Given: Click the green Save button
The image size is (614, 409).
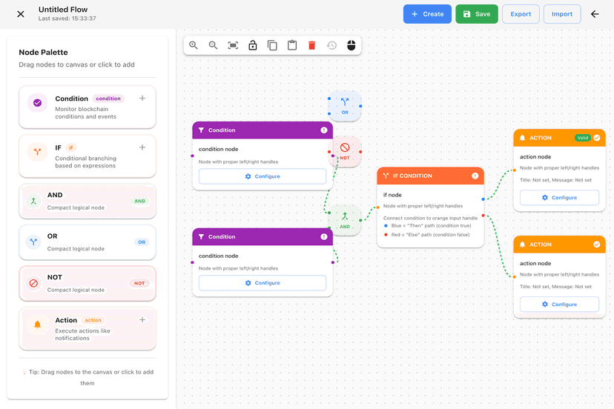Looking at the screenshot, I should coord(476,14).
